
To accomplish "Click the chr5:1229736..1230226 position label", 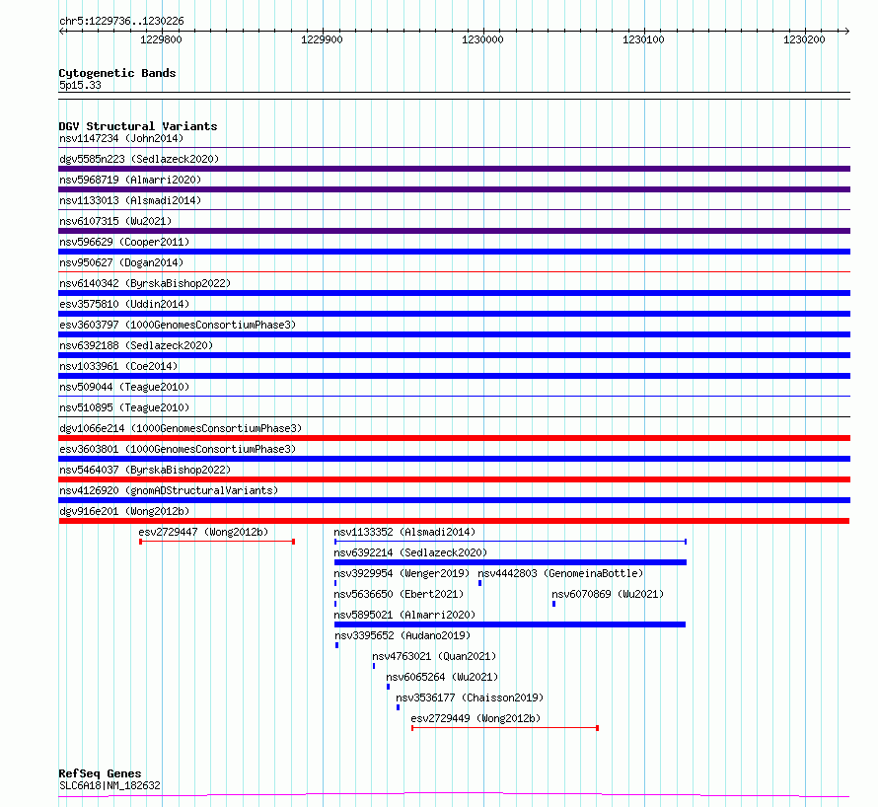I will click(x=121, y=21).
